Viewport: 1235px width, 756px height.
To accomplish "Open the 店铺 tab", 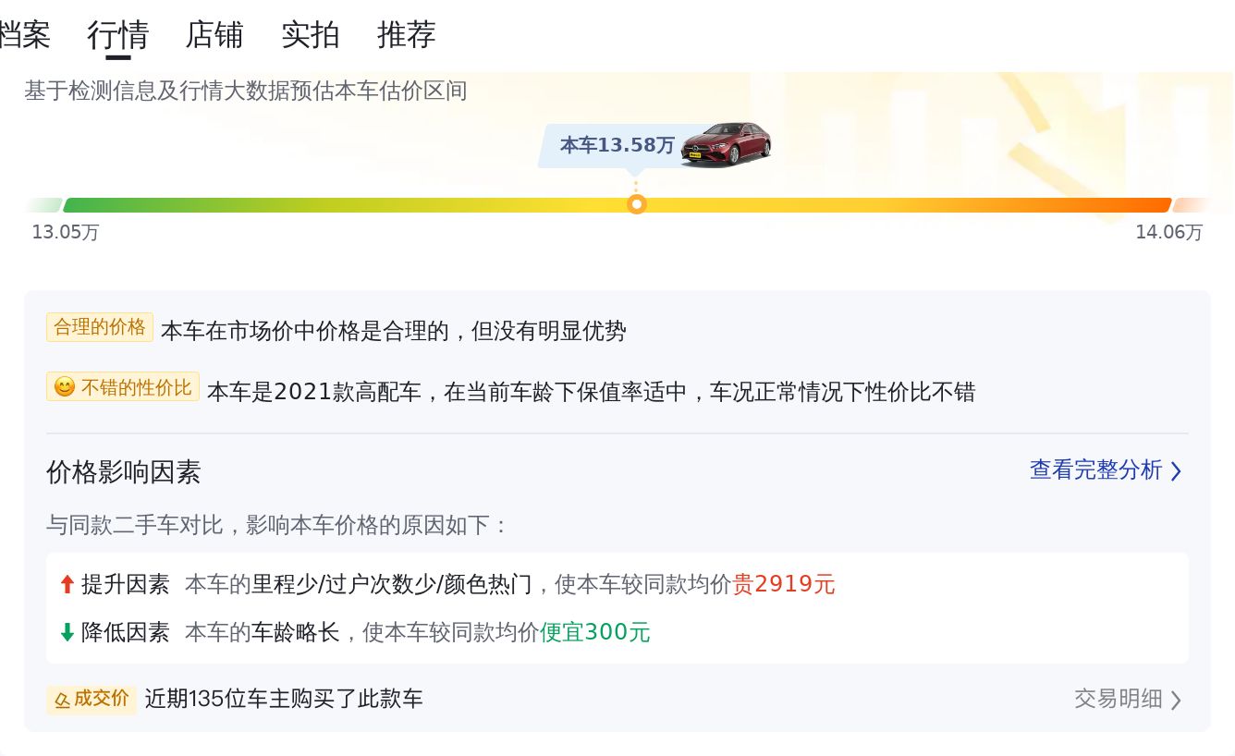I will [x=214, y=35].
